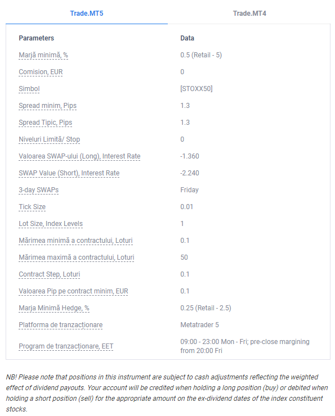Select the Trade.MT5 tab
The image size is (335, 416).
click(x=87, y=13)
